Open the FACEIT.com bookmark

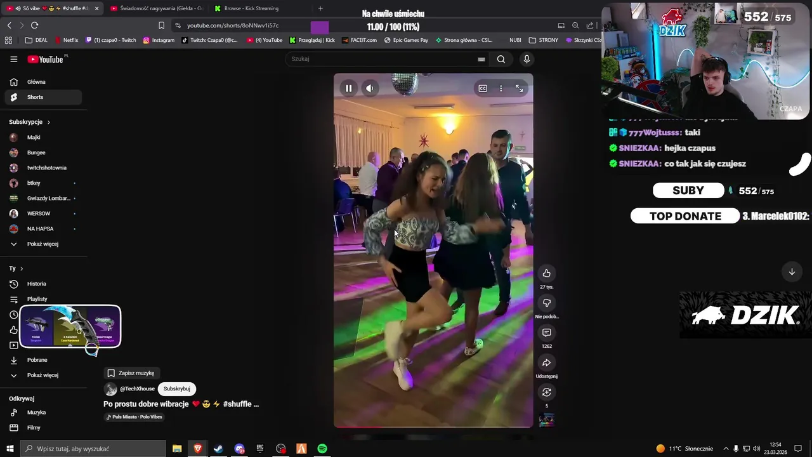[x=358, y=40]
